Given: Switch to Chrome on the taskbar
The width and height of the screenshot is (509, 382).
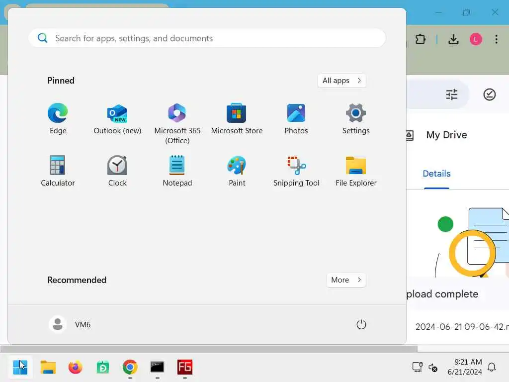Looking at the screenshot, I should coord(130,368).
